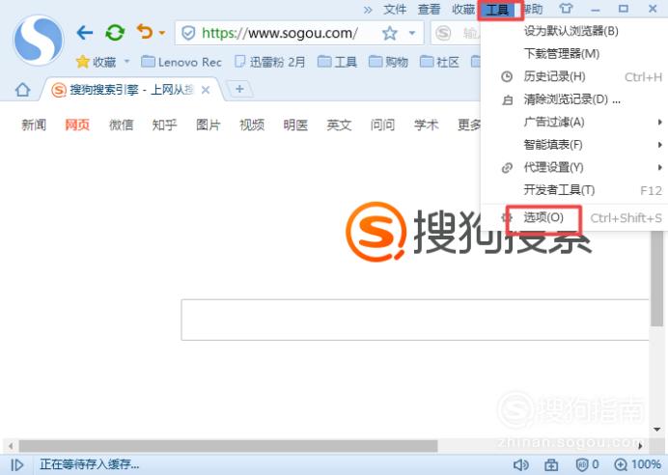This screenshot has width=668, height=475.
Task: Click the 问问 link
Action: point(382,125)
